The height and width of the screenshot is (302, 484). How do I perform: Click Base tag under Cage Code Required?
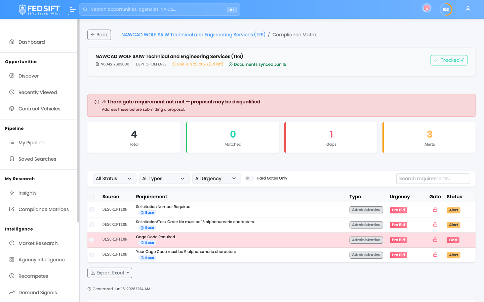pyautogui.click(x=147, y=243)
